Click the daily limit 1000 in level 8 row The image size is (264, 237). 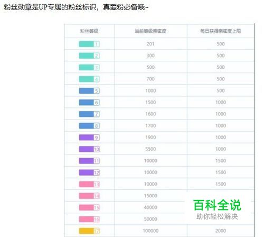pos(221,126)
